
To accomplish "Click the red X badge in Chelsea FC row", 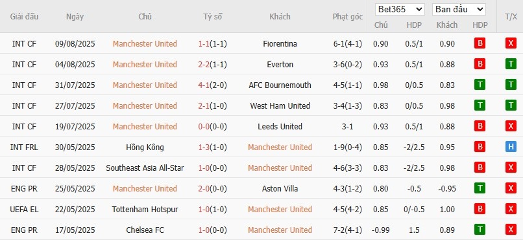I will (511, 230).
